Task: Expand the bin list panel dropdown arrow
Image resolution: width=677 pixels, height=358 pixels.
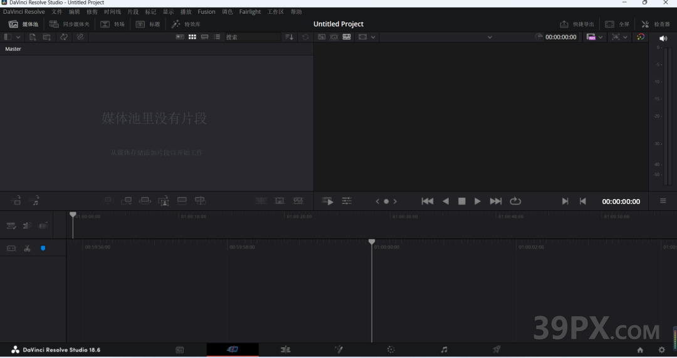Action: [x=18, y=37]
